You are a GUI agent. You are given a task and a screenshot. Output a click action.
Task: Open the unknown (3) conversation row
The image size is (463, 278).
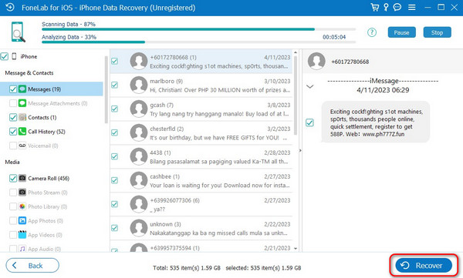pyautogui.click(x=201, y=228)
